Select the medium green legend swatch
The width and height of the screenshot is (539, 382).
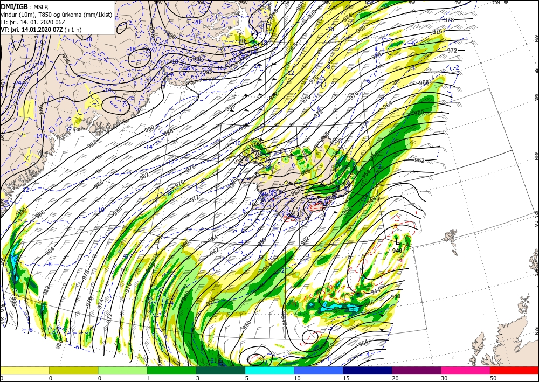[x=171, y=370]
